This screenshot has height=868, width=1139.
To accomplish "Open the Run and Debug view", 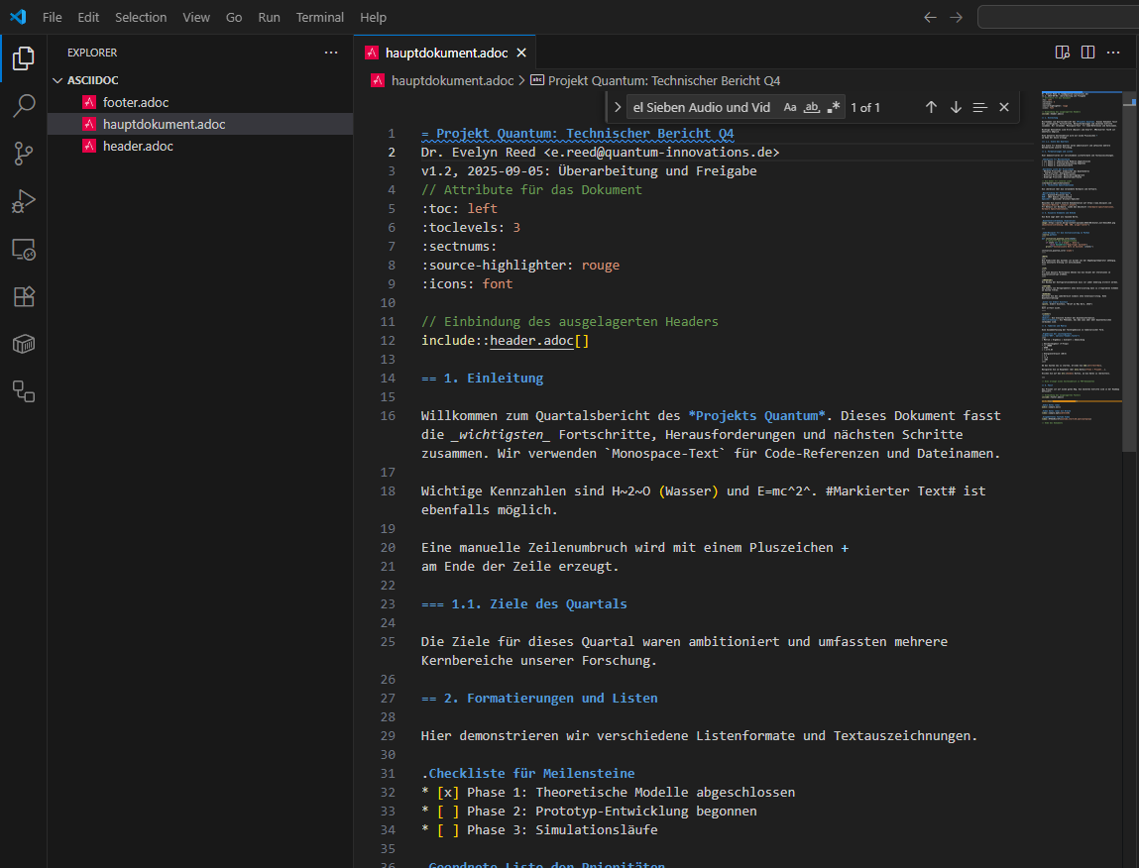I will pyautogui.click(x=24, y=201).
